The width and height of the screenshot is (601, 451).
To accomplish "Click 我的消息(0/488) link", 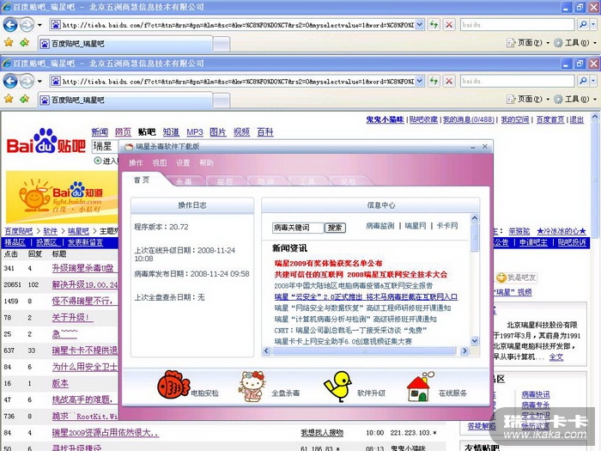I will click(469, 119).
